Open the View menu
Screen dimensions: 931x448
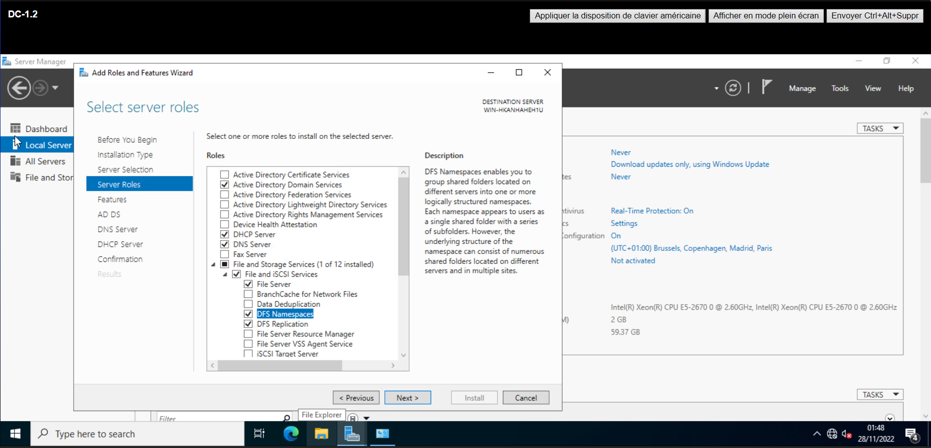pos(873,88)
